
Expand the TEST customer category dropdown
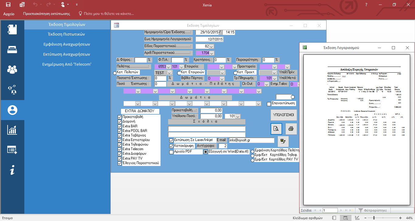pos(169,73)
